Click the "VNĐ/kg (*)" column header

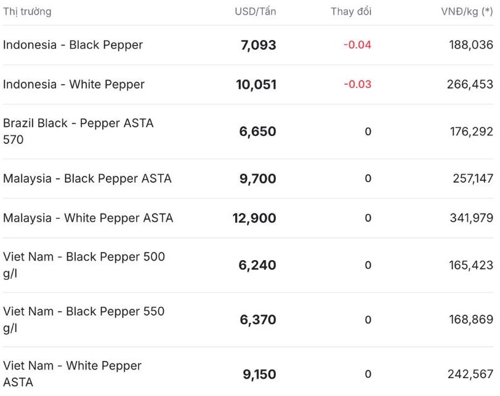click(x=467, y=12)
